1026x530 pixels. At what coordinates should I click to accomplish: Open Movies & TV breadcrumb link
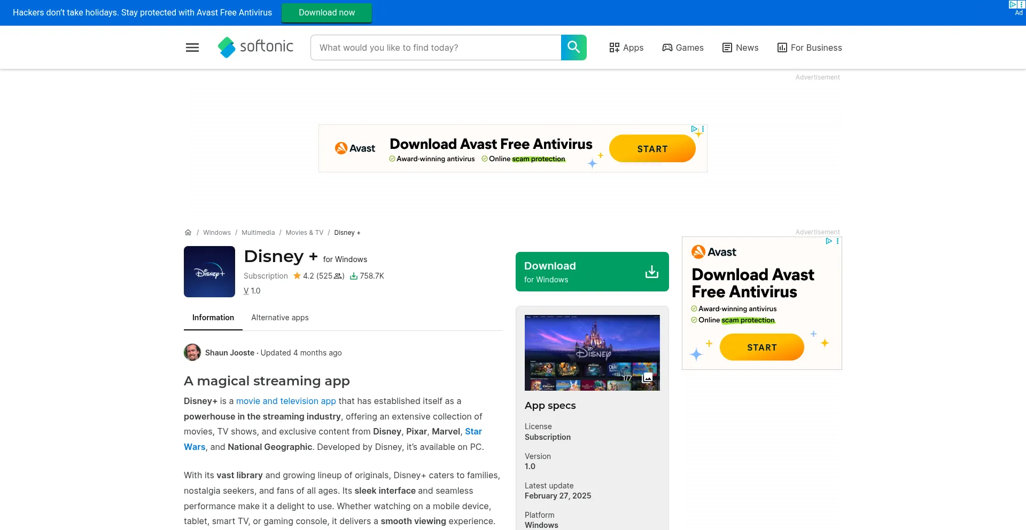pos(305,233)
